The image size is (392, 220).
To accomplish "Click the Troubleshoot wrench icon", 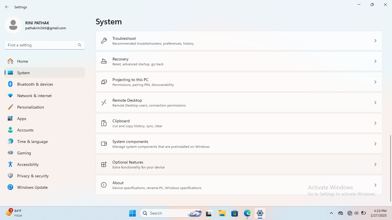I will pyautogui.click(x=104, y=41).
